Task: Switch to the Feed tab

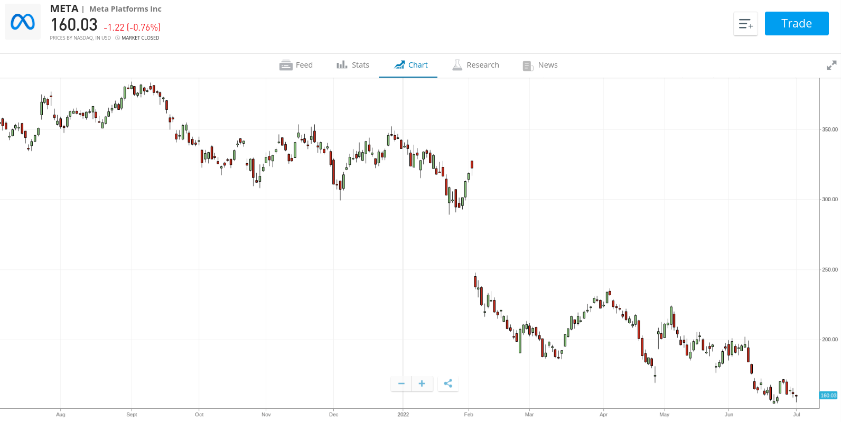Action: pos(296,65)
